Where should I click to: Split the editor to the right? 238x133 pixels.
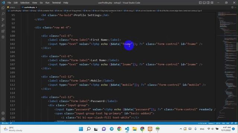pos(232,7)
